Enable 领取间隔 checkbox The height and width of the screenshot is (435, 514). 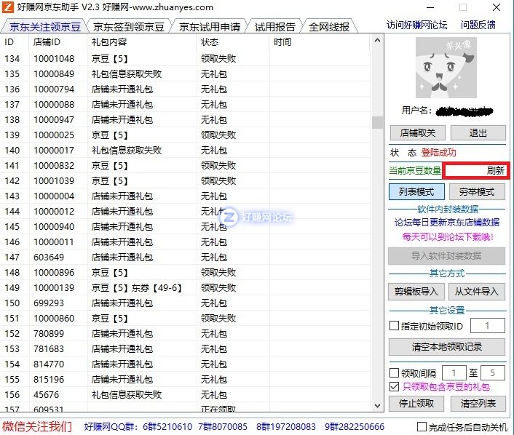click(x=394, y=372)
